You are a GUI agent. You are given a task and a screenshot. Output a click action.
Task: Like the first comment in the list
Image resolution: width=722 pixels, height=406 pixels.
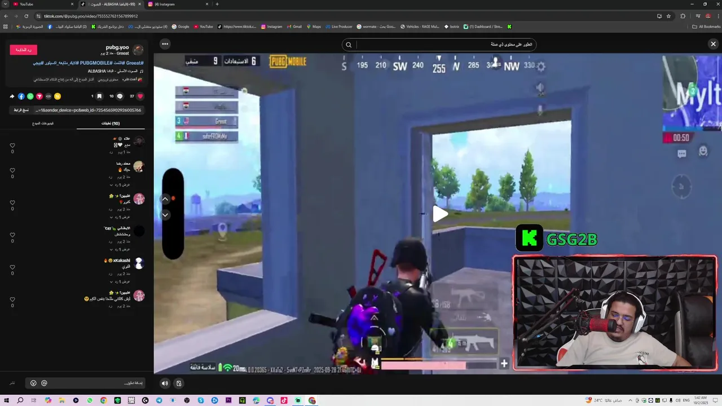12,145
